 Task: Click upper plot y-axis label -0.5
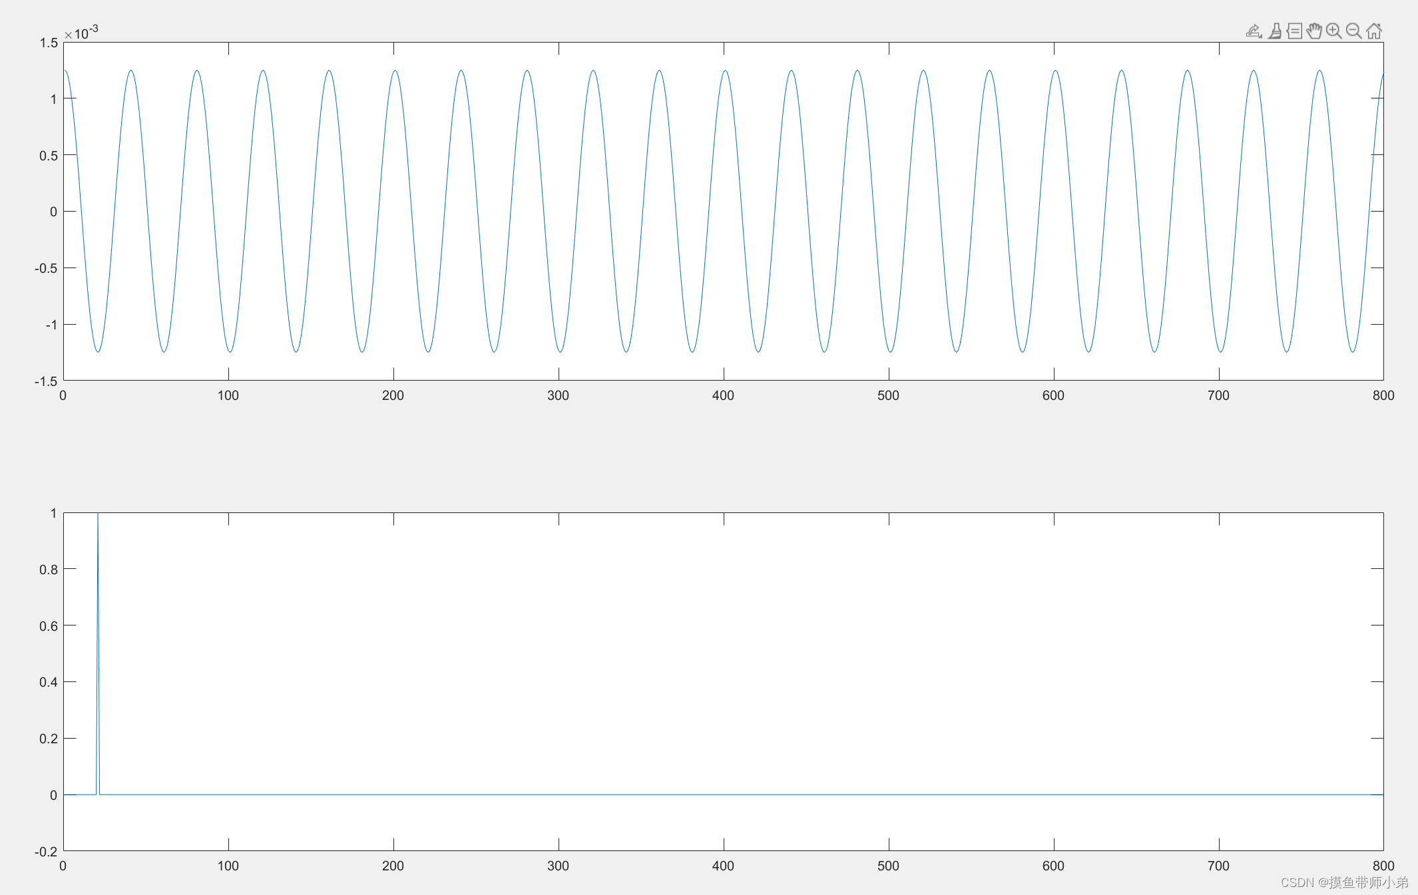pyautogui.click(x=46, y=268)
